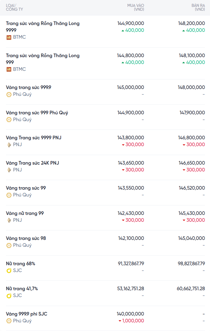
Task: Click the LOẠI/CÔNG TY column header
Action: (14, 7)
